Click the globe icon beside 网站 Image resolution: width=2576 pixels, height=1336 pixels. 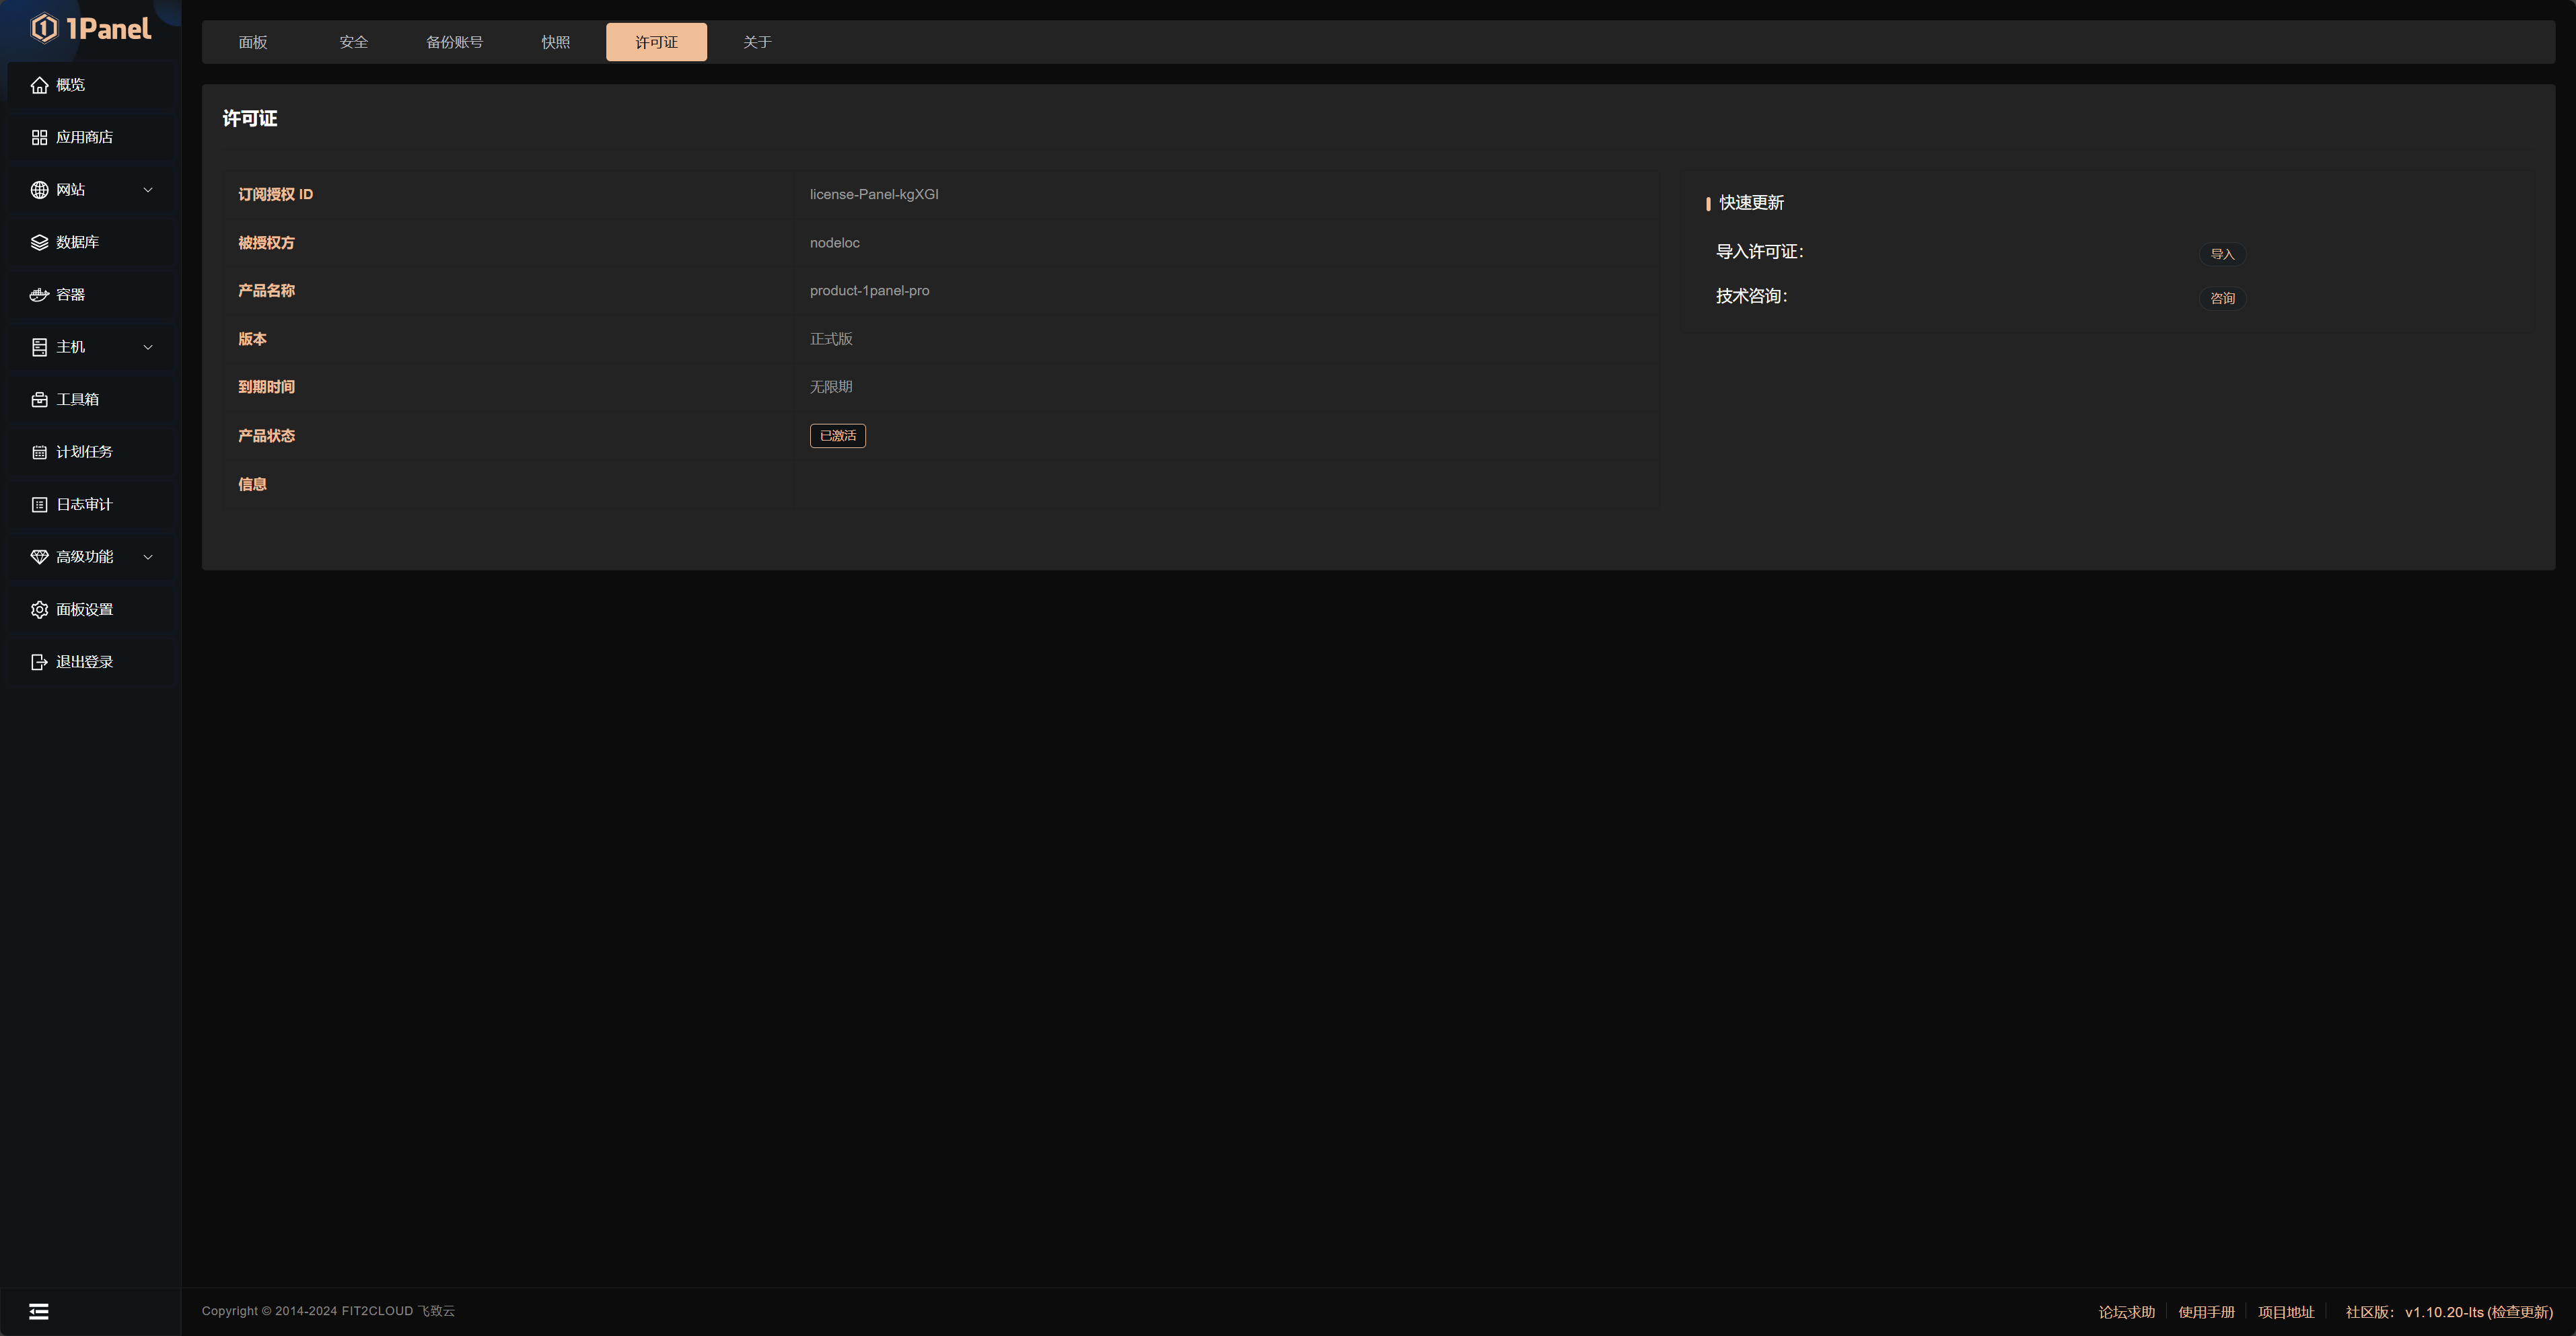click(39, 190)
